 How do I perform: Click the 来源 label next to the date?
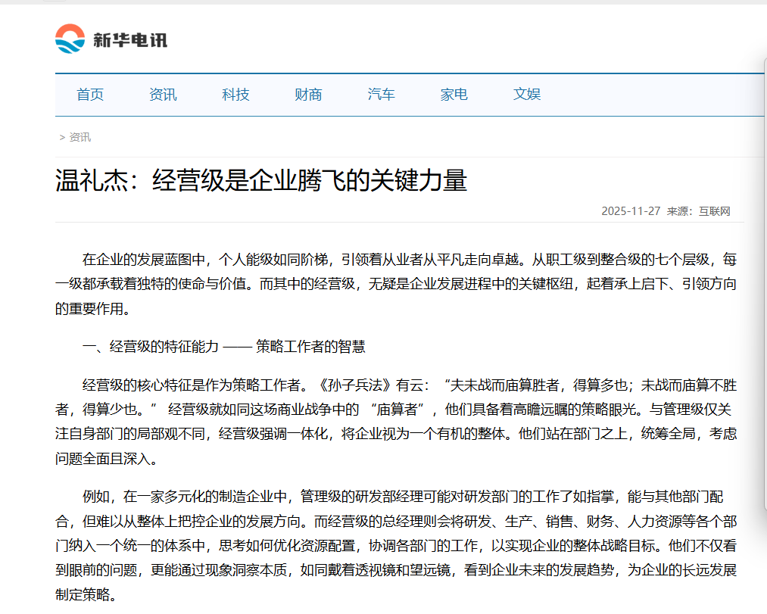tap(680, 211)
